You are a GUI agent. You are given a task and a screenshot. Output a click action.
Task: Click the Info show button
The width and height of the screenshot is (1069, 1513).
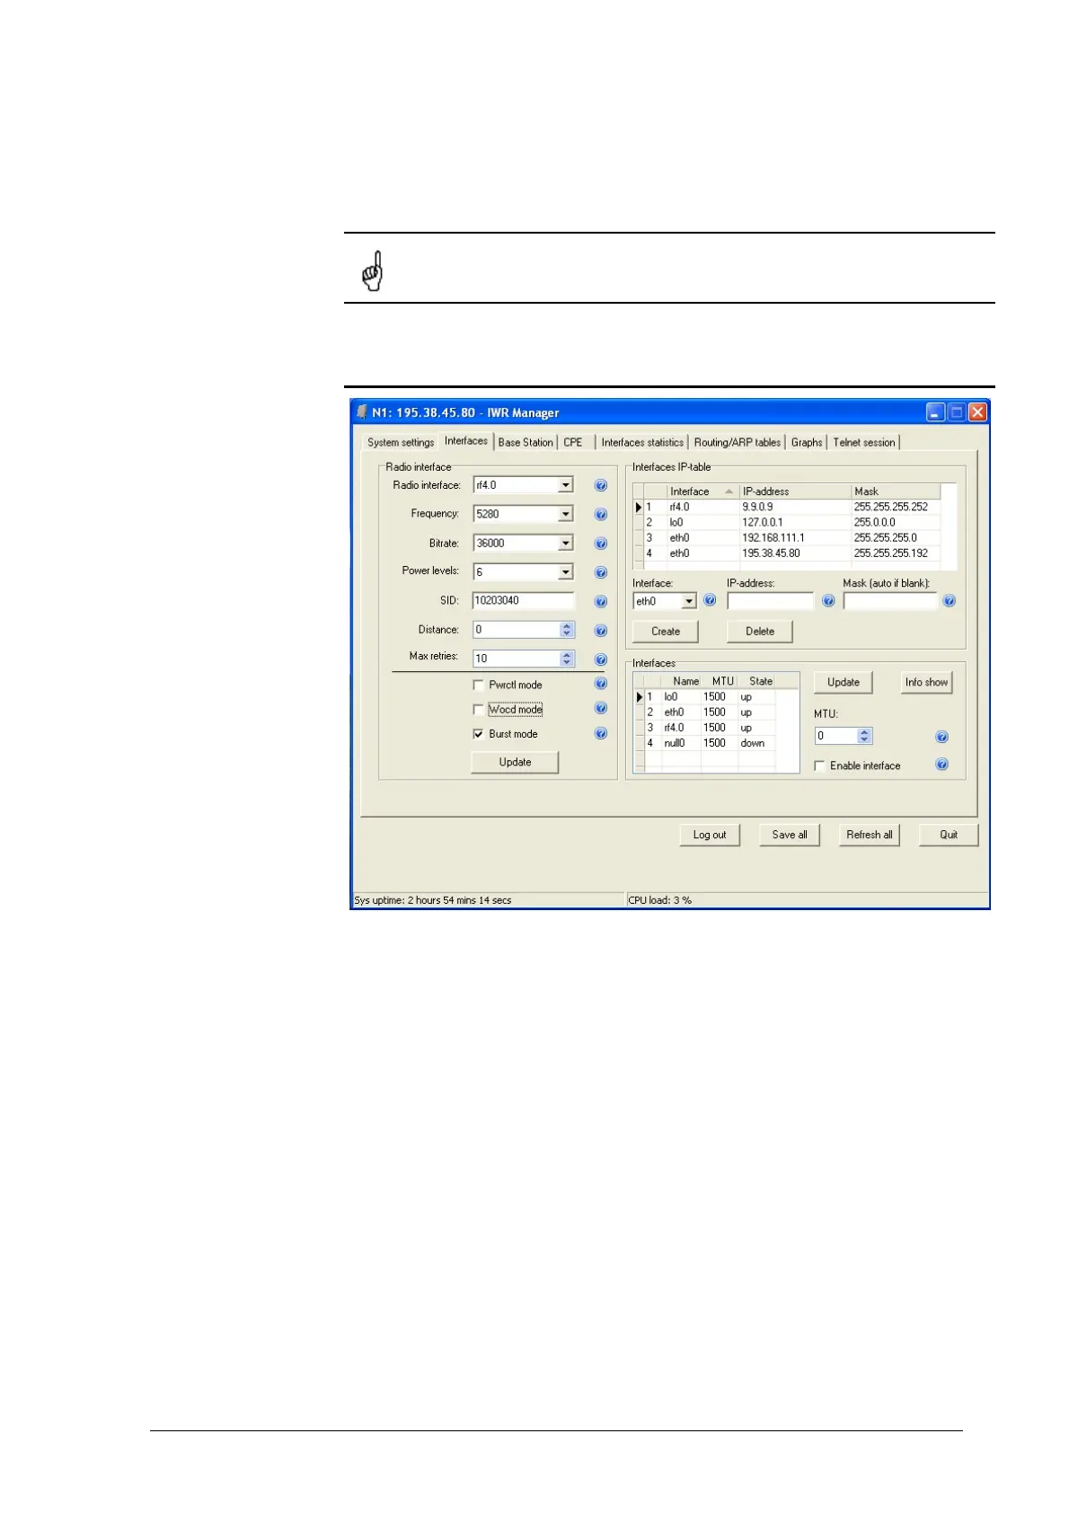pyautogui.click(x=926, y=683)
